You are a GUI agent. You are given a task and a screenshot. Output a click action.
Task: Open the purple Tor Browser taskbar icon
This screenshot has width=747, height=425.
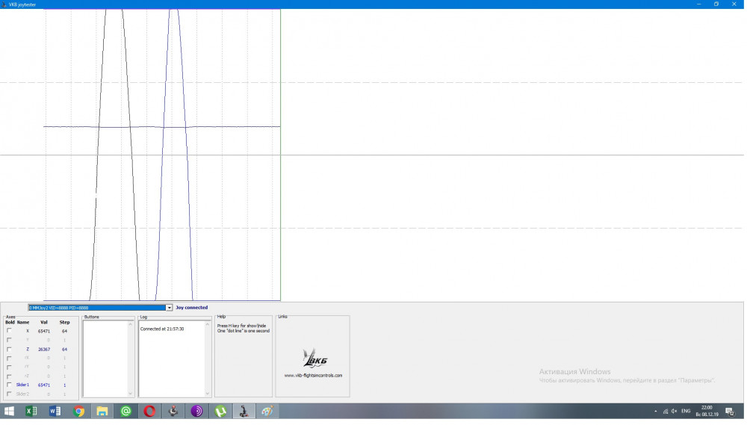pyautogui.click(x=196, y=412)
